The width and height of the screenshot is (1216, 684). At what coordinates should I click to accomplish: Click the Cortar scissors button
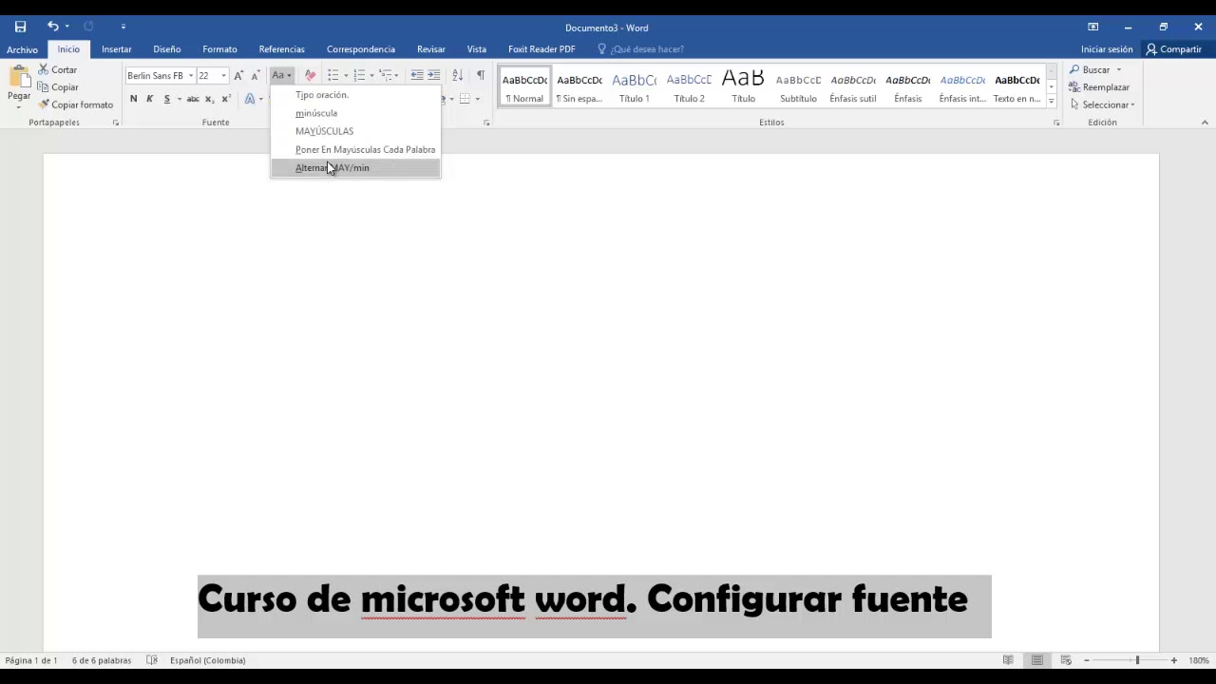point(58,69)
